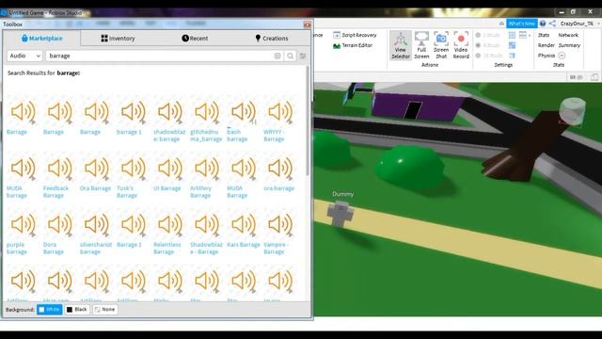Image resolution: width=602 pixels, height=339 pixels.
Task: Launch the Terrain Editor
Action: coord(353,45)
